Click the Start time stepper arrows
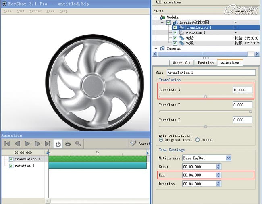 218,167
